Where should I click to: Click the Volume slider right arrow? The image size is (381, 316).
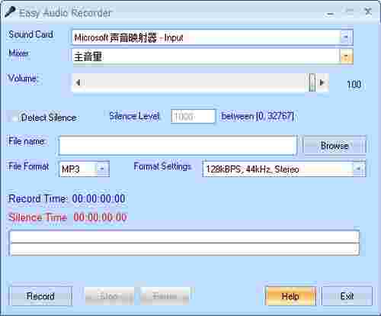[322, 82]
